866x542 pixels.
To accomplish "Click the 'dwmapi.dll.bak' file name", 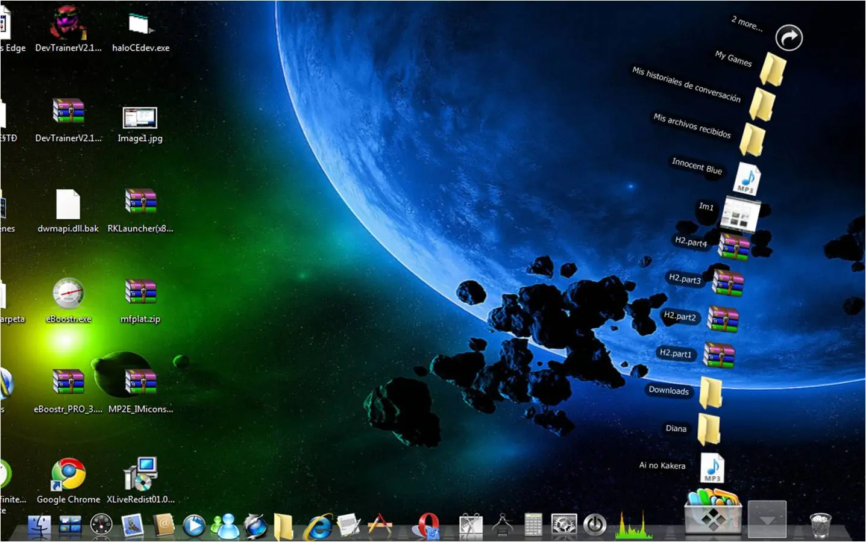I will (68, 228).
